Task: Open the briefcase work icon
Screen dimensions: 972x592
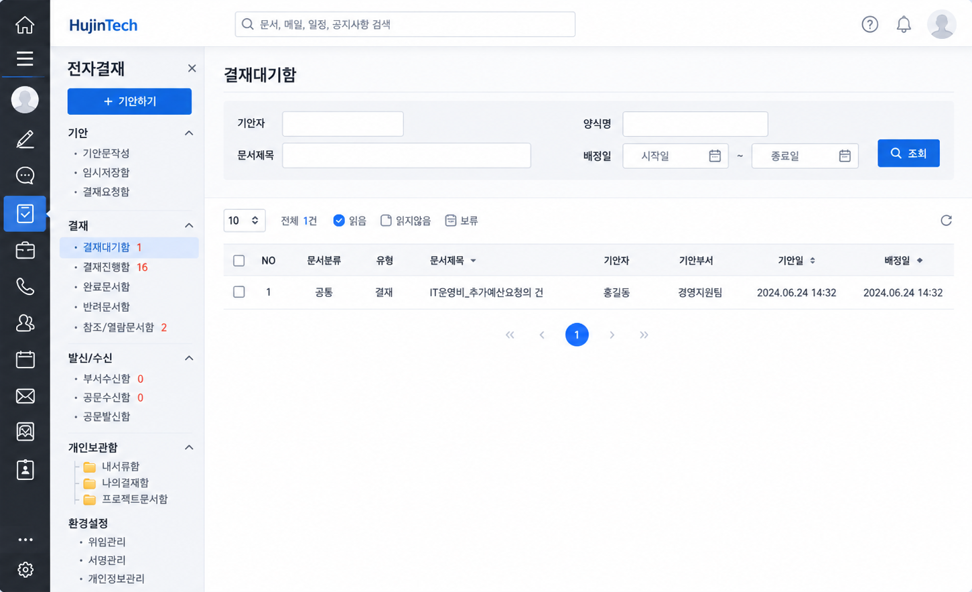Action: 25,250
